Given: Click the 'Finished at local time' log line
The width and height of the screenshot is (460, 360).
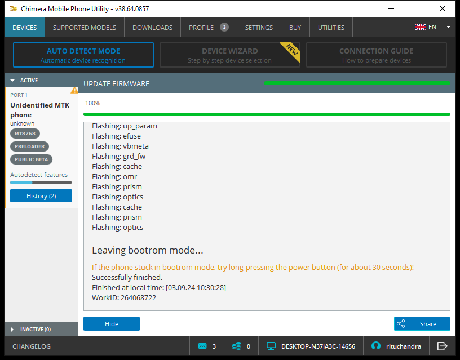Looking at the screenshot, I should [x=159, y=287].
